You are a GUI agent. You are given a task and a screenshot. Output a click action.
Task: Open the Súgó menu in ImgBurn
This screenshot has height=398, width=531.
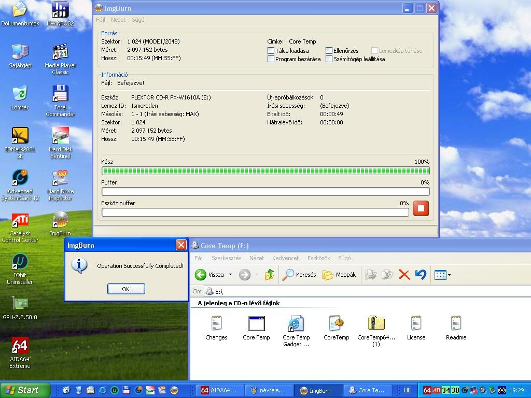tap(138, 20)
